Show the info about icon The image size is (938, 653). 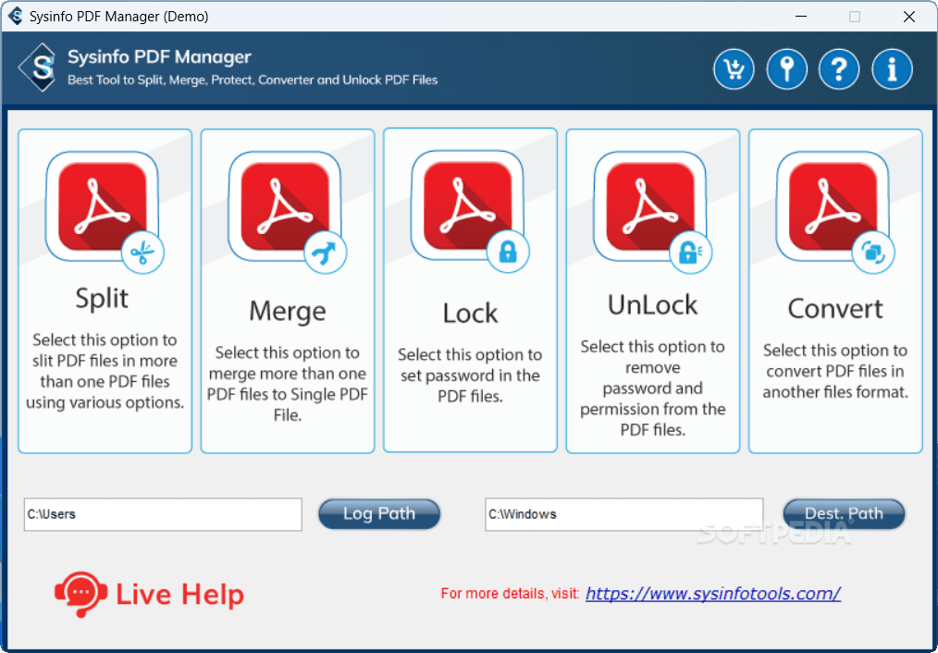(x=892, y=68)
